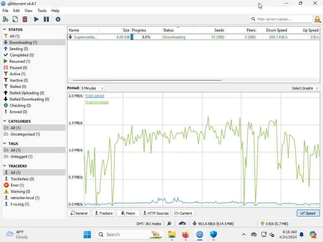Select the t-ru.org (1) tracker
Screen dimensions: 323x242
34,204
